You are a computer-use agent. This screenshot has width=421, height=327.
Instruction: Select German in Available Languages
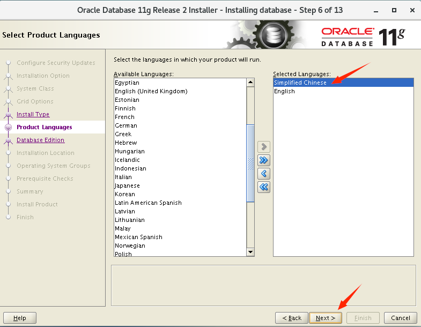click(180, 125)
